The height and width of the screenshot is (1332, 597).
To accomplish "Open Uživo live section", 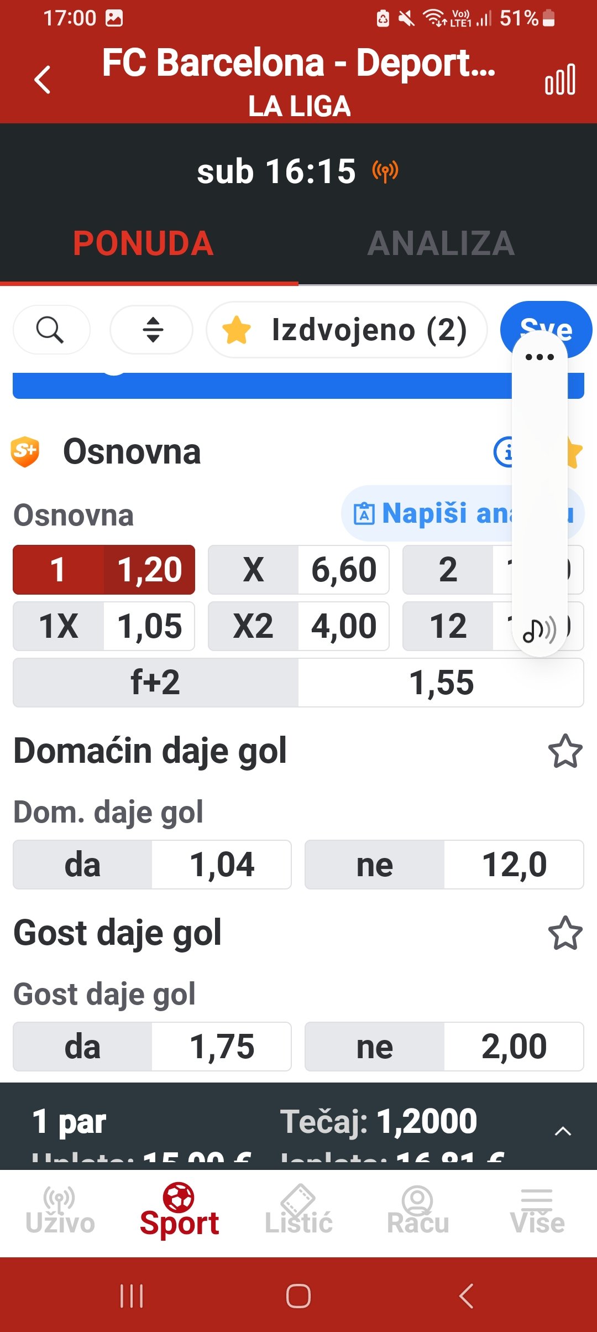I will coord(60,1211).
